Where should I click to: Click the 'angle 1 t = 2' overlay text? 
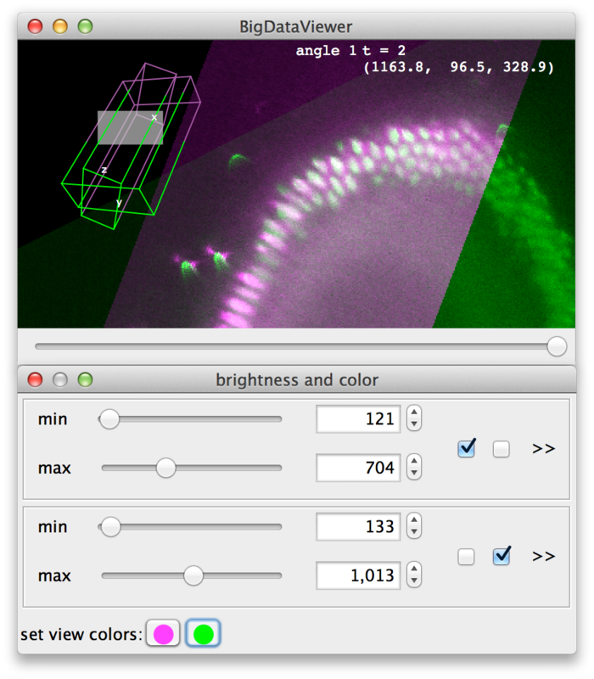pos(350,51)
